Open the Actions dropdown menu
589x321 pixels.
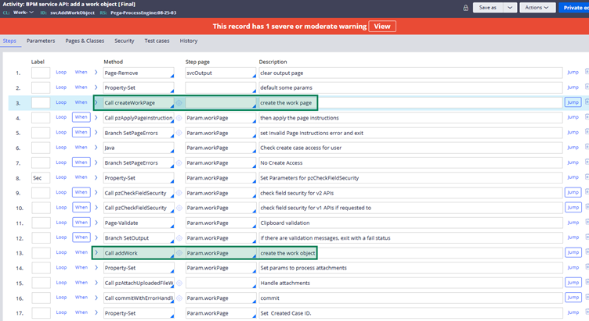click(539, 8)
